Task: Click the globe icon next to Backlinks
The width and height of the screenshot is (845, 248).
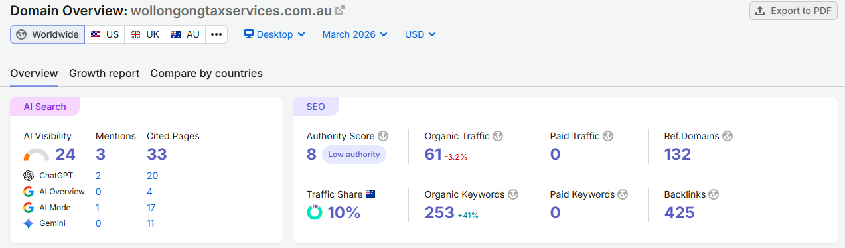Action: coord(713,194)
